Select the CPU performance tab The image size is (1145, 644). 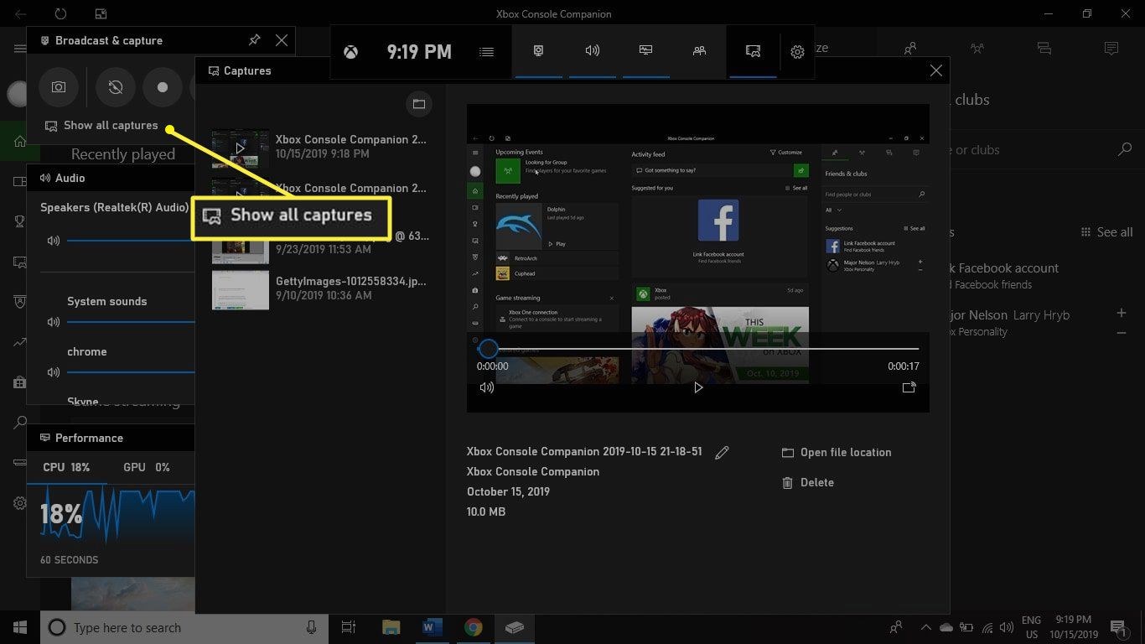tap(66, 467)
